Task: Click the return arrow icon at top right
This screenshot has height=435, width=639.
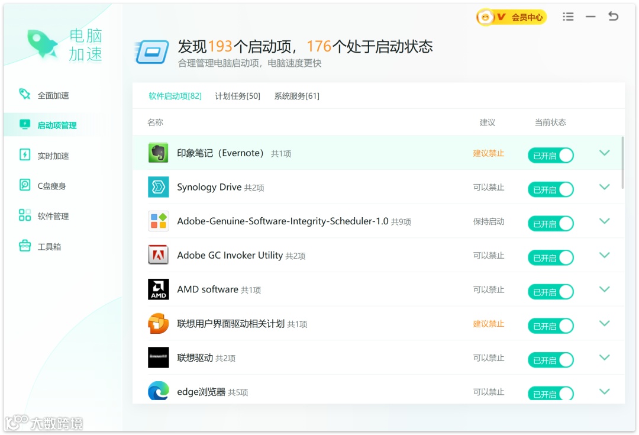Action: tap(613, 17)
